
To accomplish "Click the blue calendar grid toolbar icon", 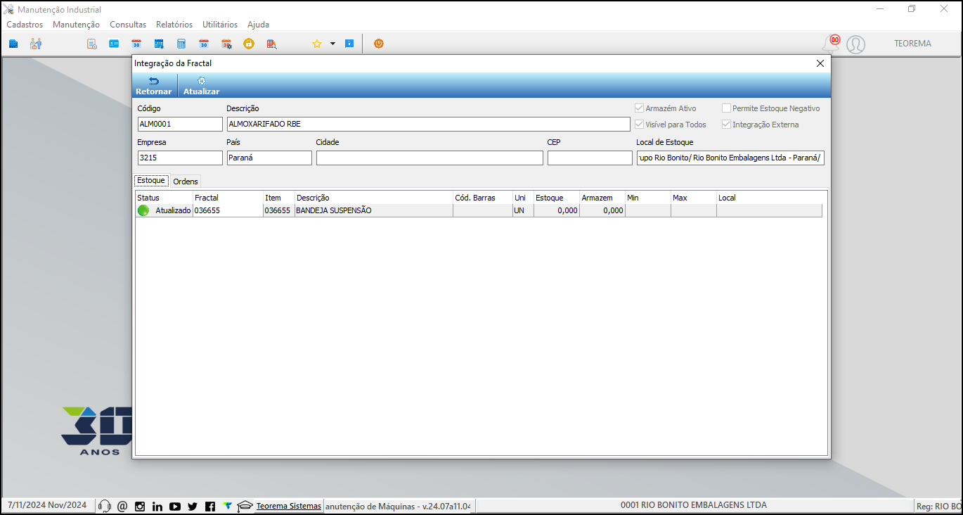I will click(159, 44).
